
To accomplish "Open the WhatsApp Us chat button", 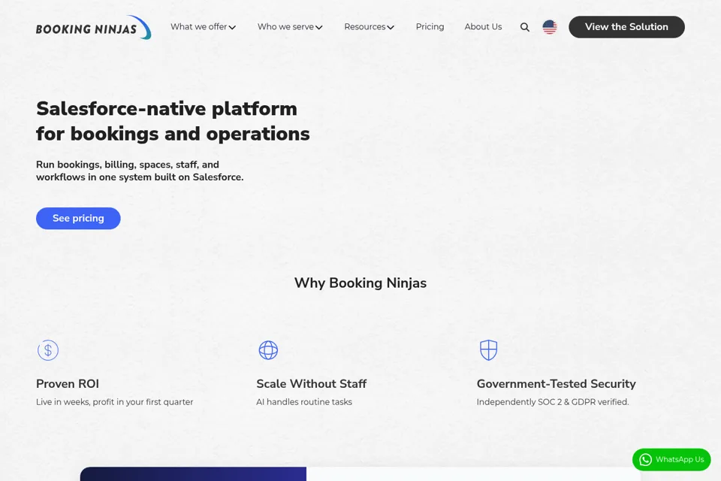I will pos(671,459).
